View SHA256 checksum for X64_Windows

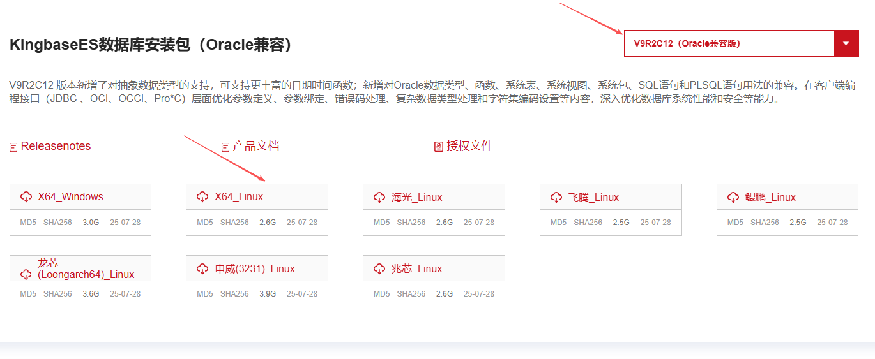click(58, 223)
